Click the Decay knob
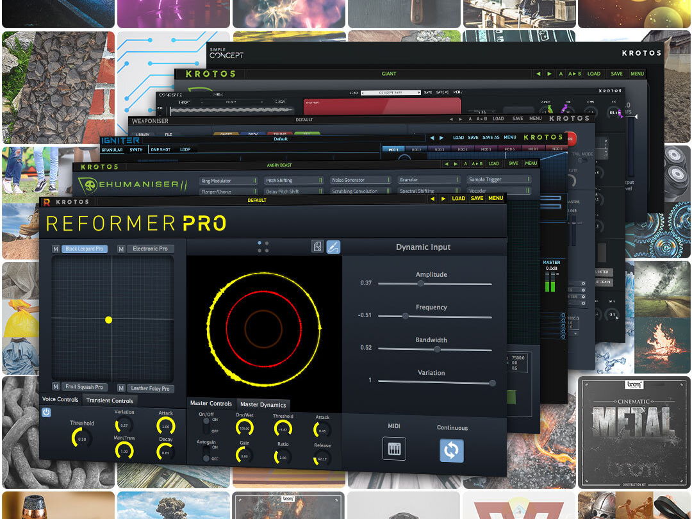The width and height of the screenshot is (692, 519). coord(165,452)
